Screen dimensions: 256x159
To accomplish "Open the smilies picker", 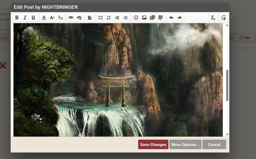I will [136, 17].
